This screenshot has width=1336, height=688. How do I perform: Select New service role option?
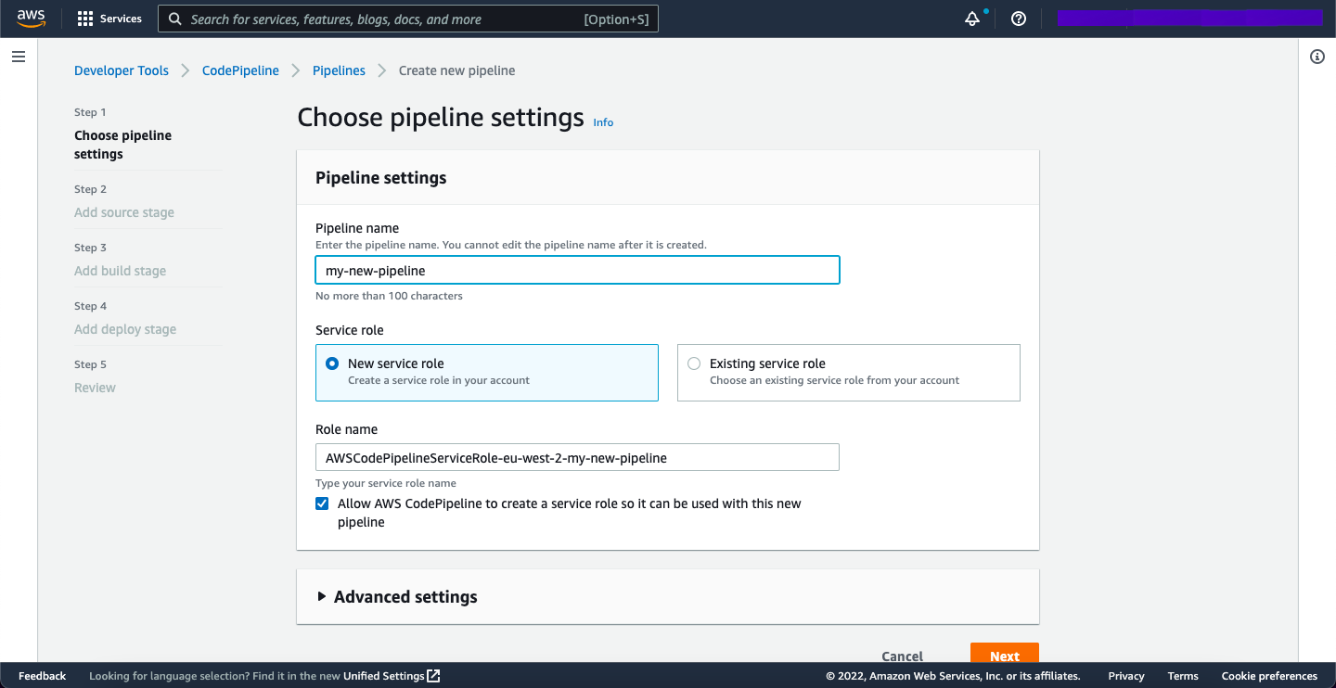(487, 373)
